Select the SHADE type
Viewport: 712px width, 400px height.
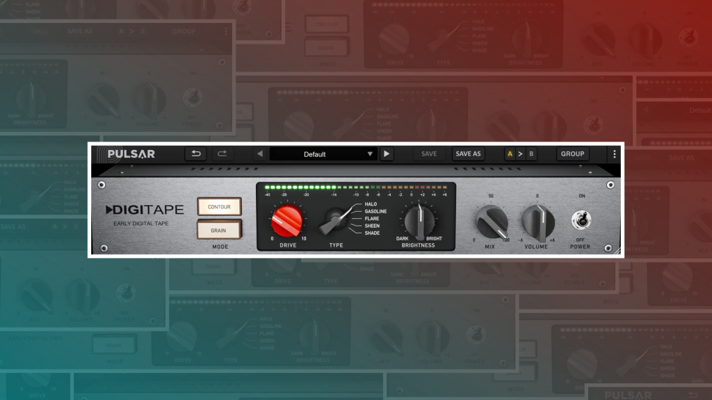pyautogui.click(x=372, y=233)
